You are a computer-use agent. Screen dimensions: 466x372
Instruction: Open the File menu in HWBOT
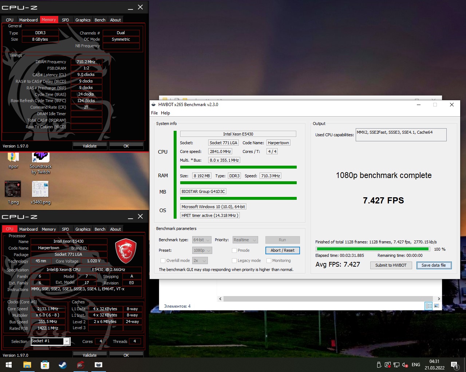154,113
